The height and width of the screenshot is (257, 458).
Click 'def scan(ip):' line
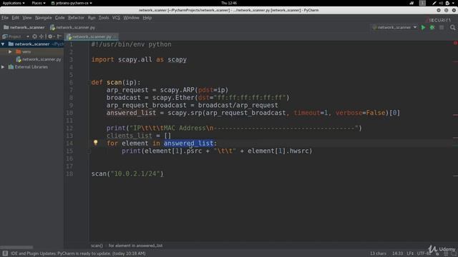click(116, 83)
